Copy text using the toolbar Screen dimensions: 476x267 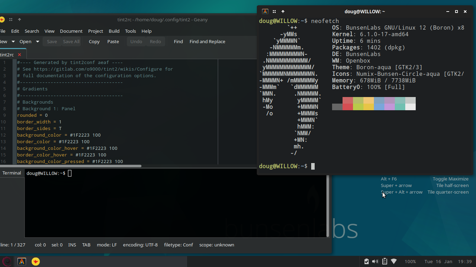pos(94,41)
